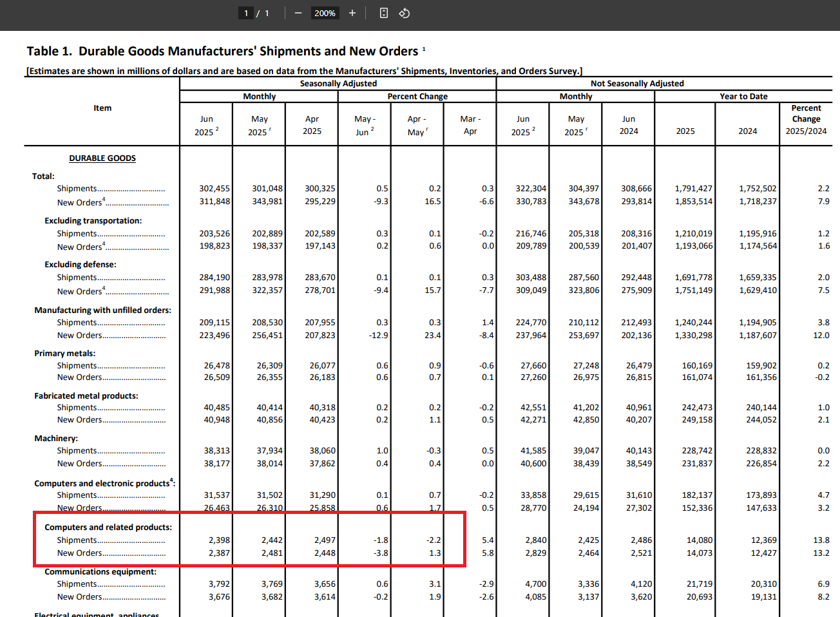
Task: Click the value 1,330,298
Action: 694,336
